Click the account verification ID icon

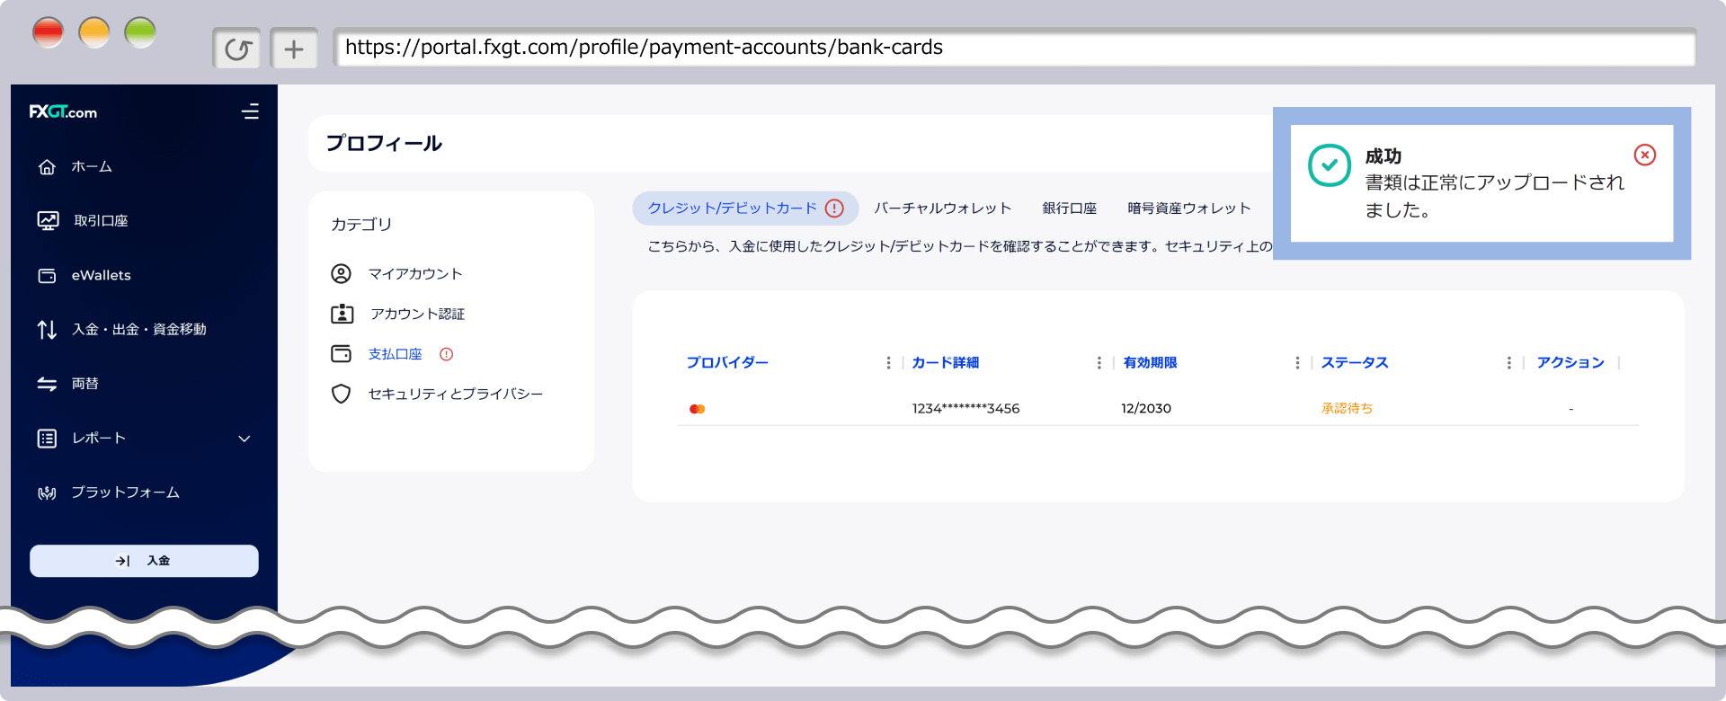[342, 314]
